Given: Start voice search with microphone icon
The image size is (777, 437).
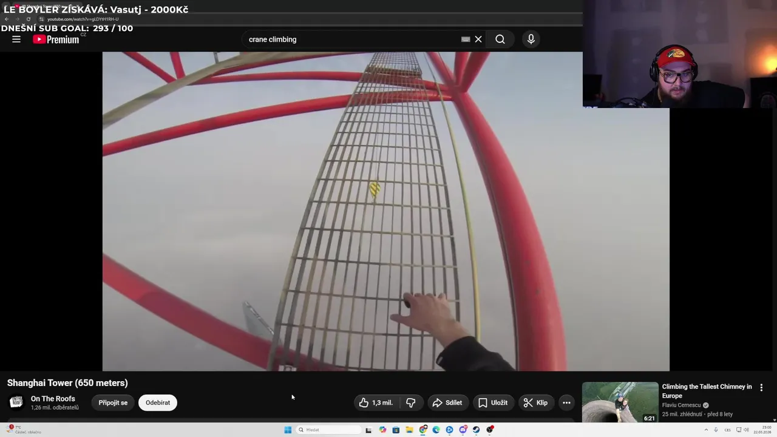Looking at the screenshot, I should [531, 39].
